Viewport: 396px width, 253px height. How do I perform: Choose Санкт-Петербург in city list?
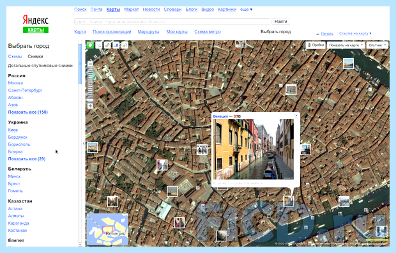coord(25,90)
